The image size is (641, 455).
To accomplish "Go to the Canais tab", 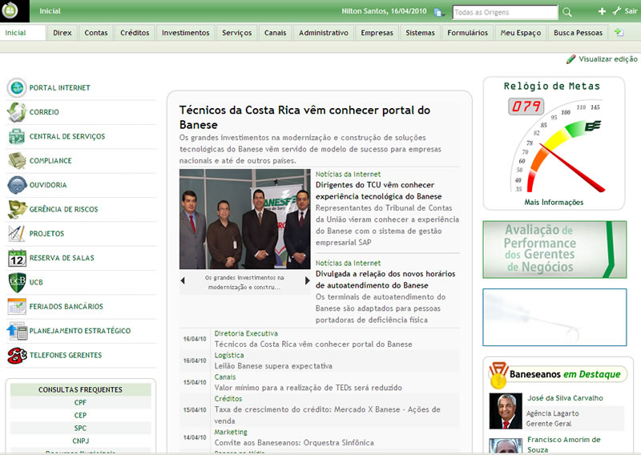I will click(275, 33).
